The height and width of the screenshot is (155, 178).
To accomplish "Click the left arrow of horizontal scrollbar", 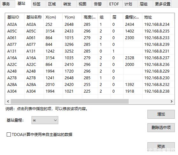I will coord(8,101).
